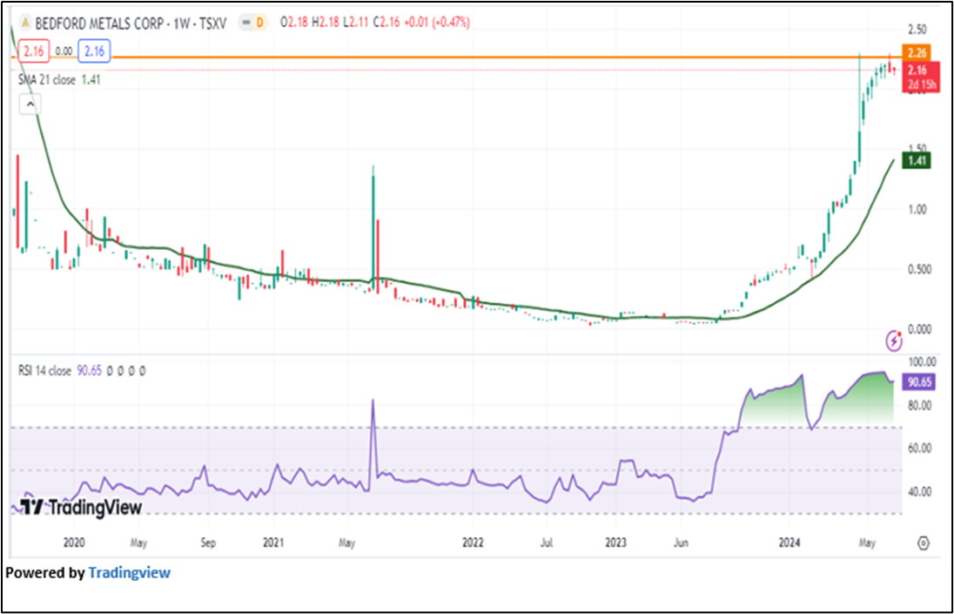Click the 0.500 price scale label

click(919, 269)
